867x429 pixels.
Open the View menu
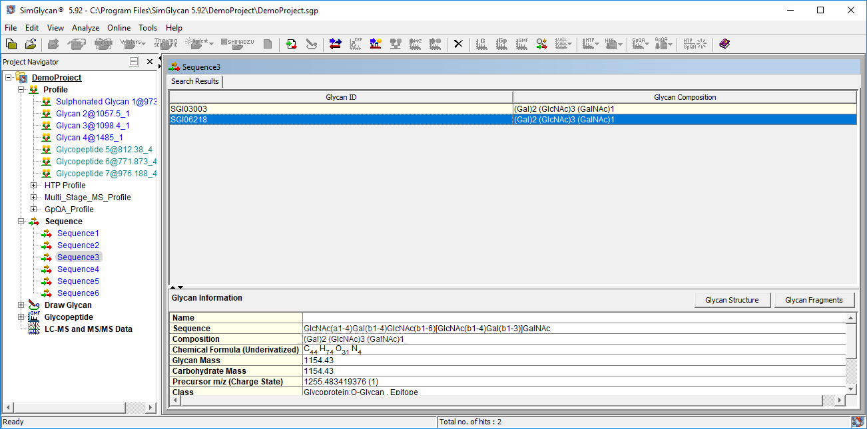(x=56, y=28)
